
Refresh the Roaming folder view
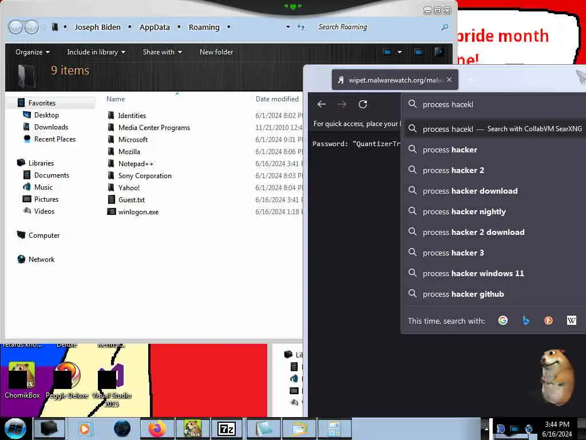pyautogui.click(x=301, y=27)
